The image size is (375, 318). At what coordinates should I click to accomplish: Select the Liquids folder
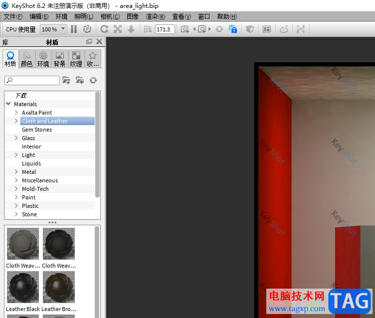[x=31, y=163]
